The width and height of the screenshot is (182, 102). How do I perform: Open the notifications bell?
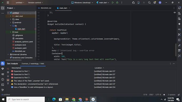pyautogui.click(x=179, y=8)
